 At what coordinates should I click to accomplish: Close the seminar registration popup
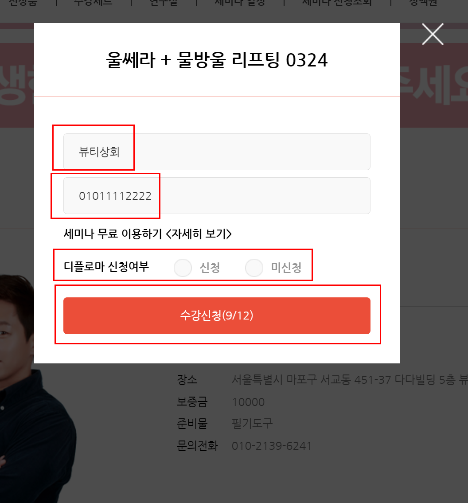pos(433,34)
